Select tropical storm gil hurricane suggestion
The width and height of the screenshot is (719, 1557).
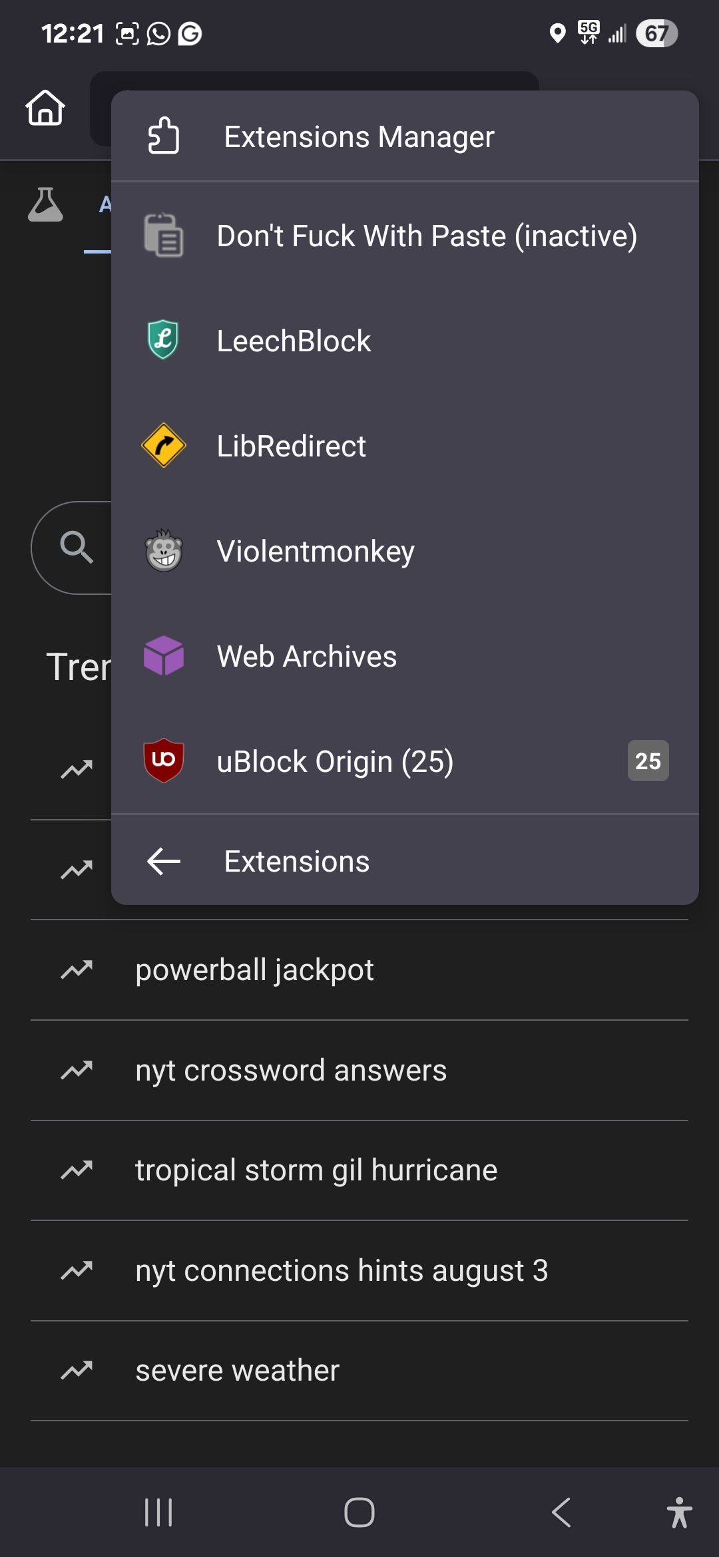[x=316, y=1170]
